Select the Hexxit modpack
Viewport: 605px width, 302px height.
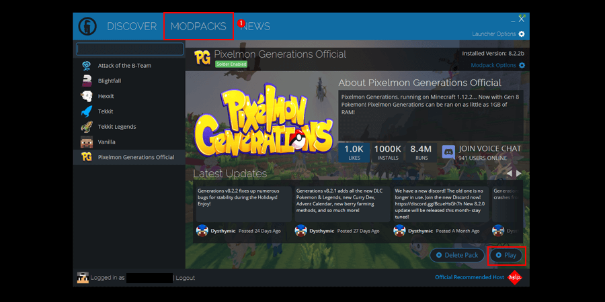click(129, 96)
